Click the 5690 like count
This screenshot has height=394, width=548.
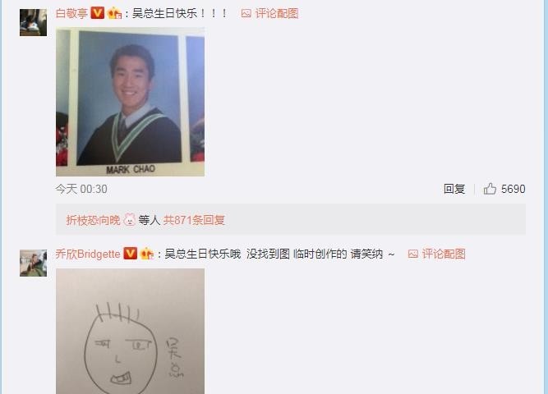coord(513,189)
